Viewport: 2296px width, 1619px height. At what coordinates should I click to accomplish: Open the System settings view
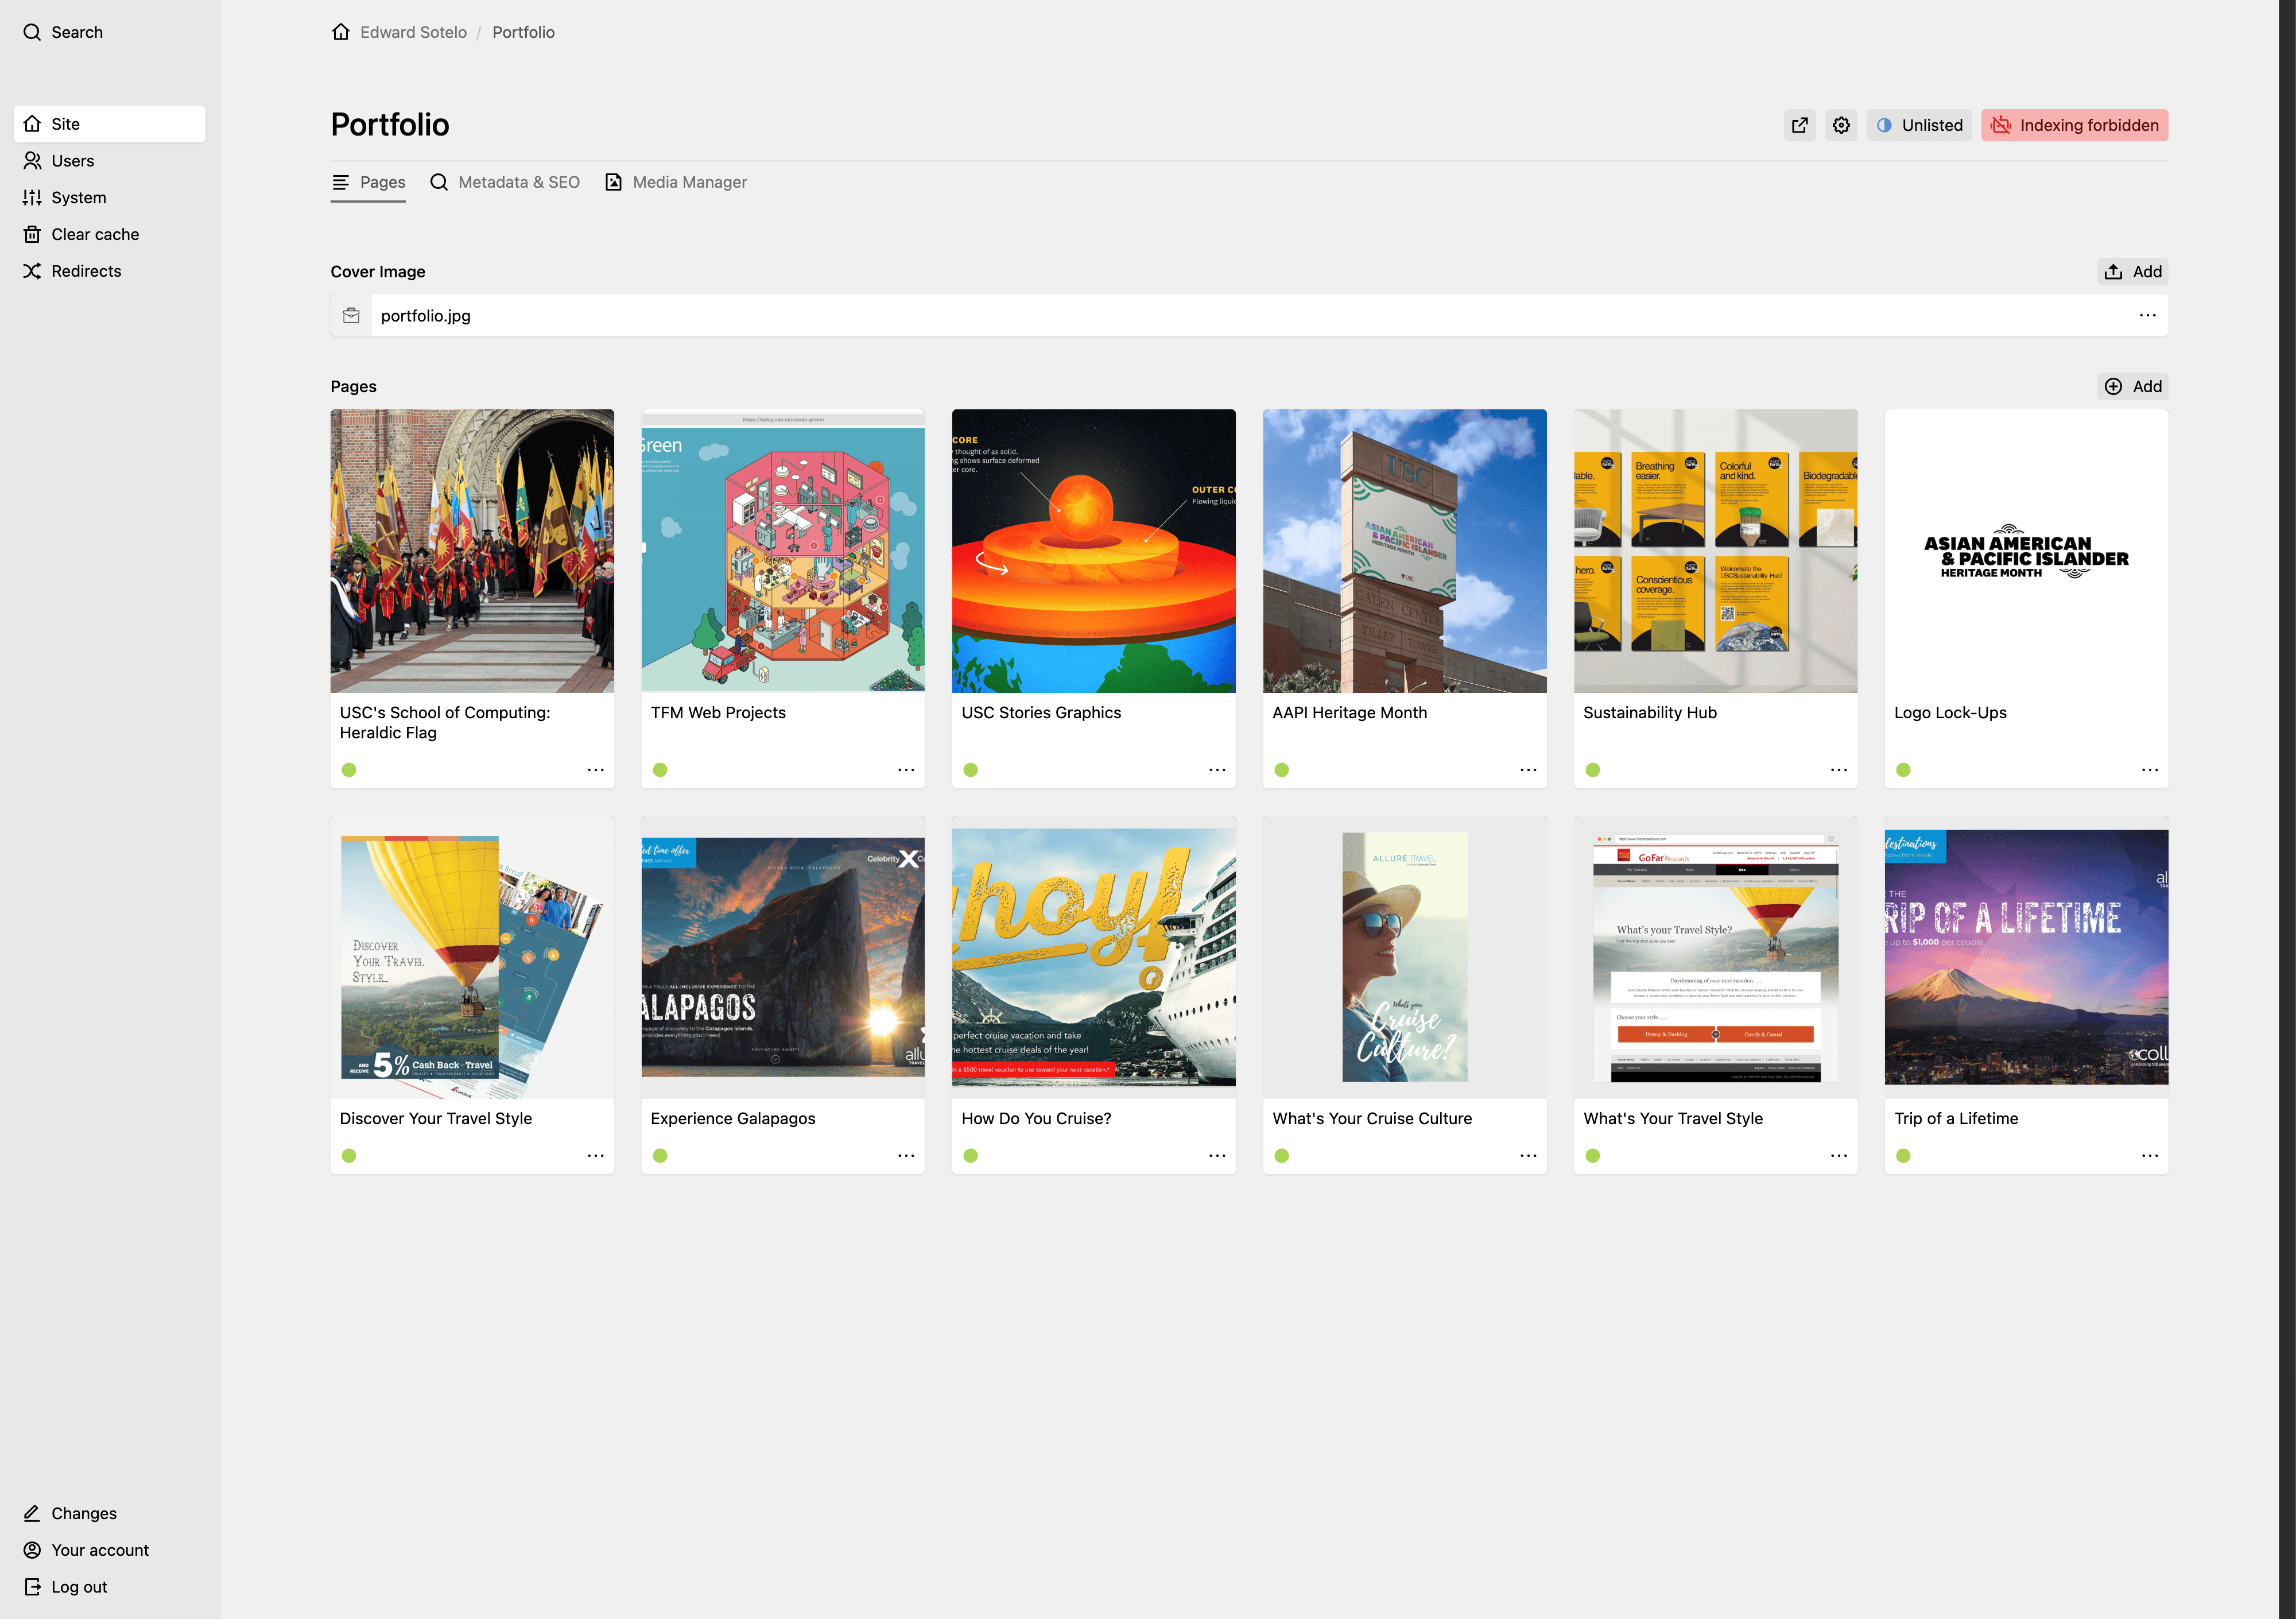coord(110,197)
